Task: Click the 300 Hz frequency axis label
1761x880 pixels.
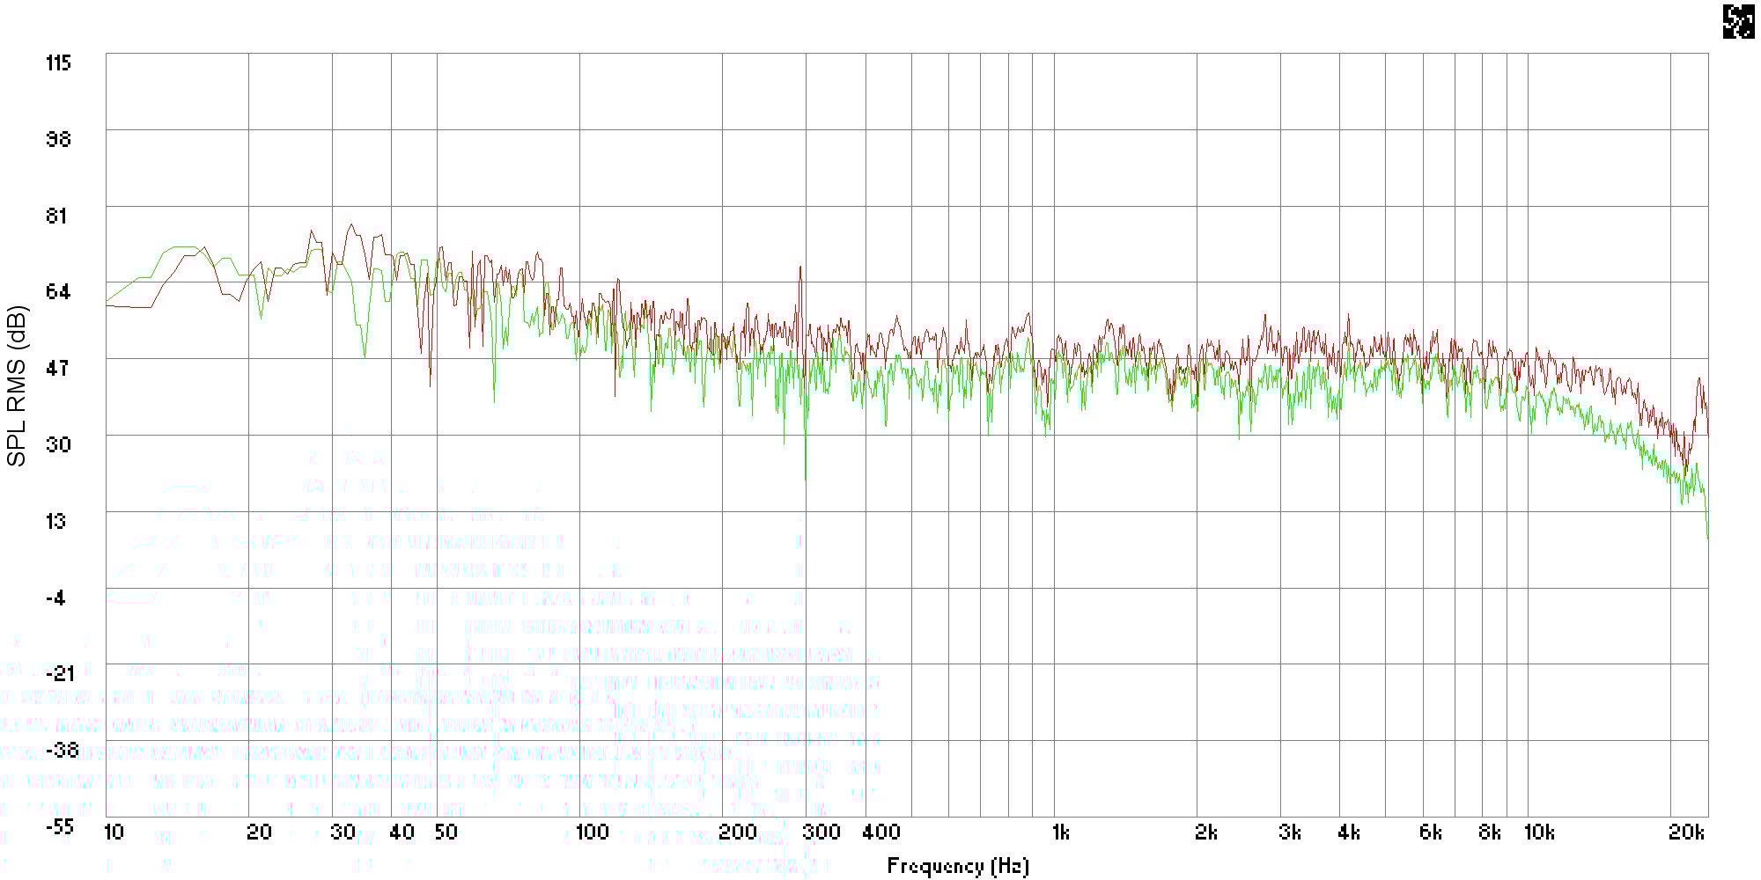Action: click(x=822, y=832)
